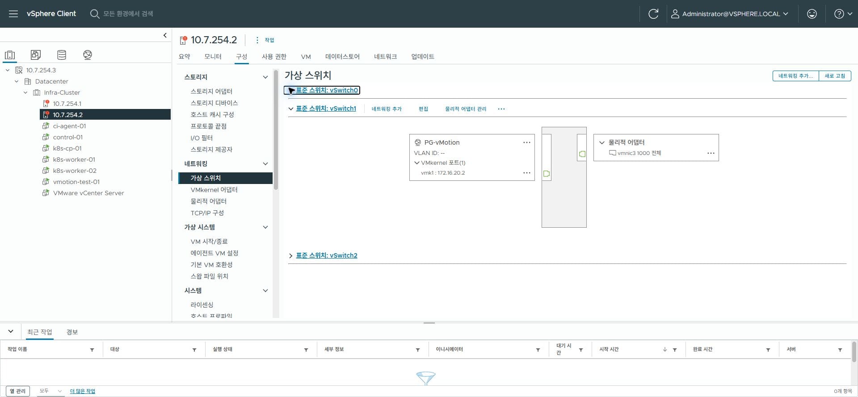Switch to the 모니터 tab
The height and width of the screenshot is (397, 858).
[x=213, y=56]
